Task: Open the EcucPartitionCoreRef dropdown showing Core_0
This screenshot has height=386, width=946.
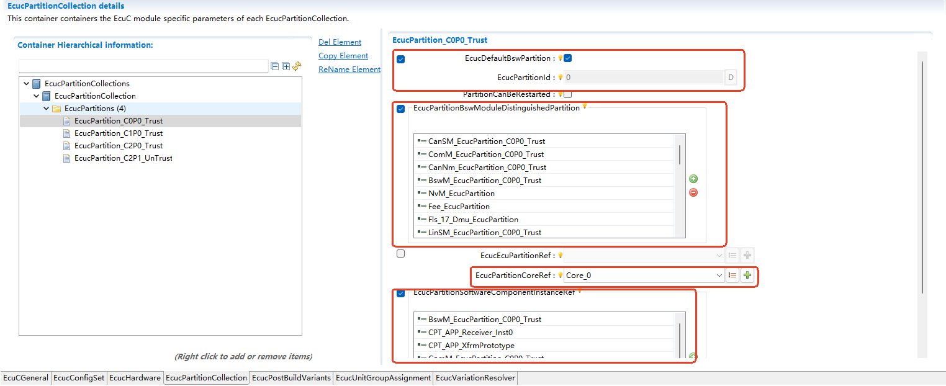Action: point(719,276)
